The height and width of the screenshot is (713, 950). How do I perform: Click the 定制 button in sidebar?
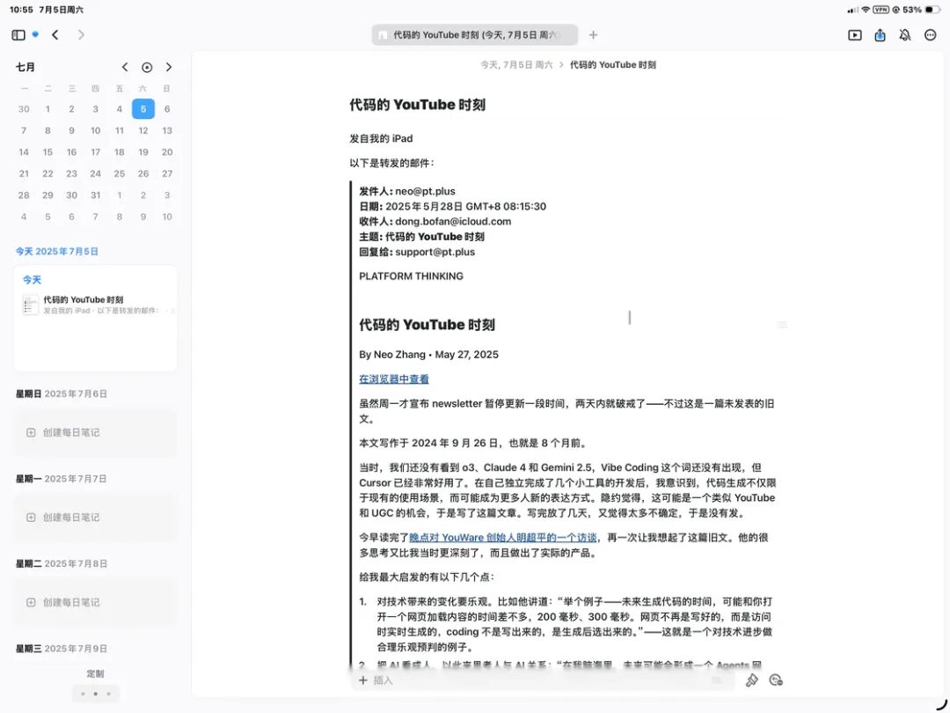coord(95,673)
